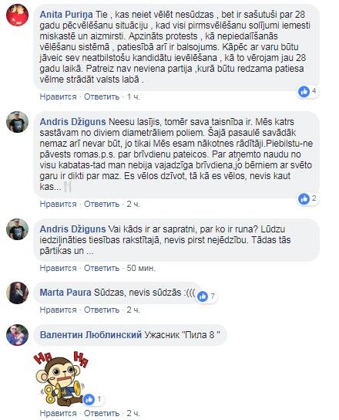Click thumbs-up reaction on Andris Džiguns' first comment
The width and height of the screenshot is (339, 420).
click(x=304, y=198)
